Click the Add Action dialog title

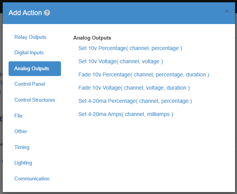tap(25, 13)
